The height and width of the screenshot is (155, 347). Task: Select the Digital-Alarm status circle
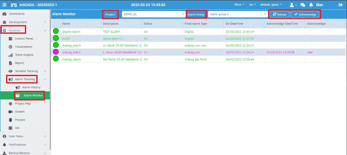(x=56, y=31)
